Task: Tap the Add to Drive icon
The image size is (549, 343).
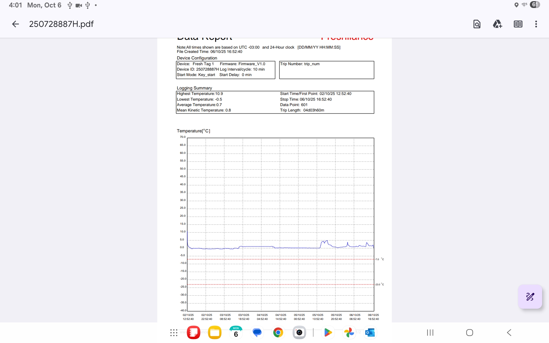Action: click(x=497, y=24)
